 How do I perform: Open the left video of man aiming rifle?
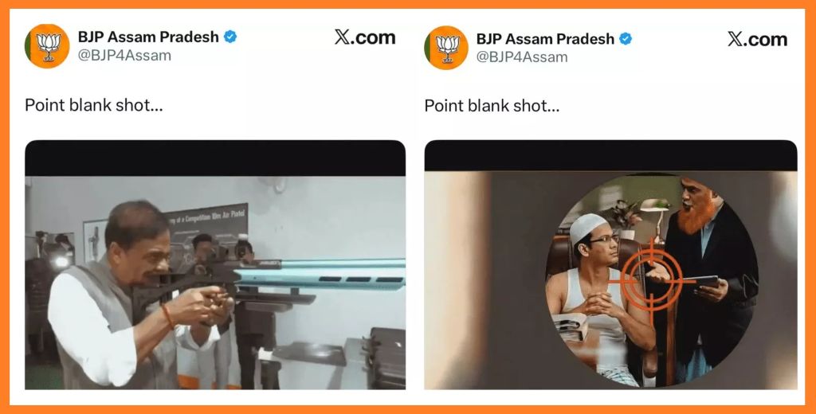coord(215,265)
